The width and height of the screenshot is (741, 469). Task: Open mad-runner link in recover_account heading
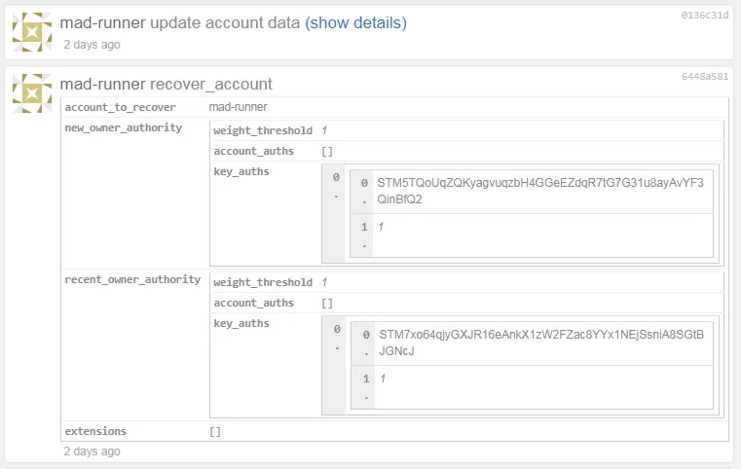[x=102, y=84]
